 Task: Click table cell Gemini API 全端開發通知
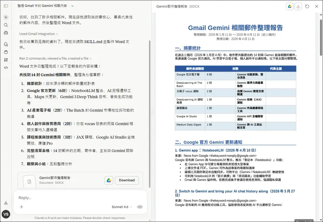coord(250,118)
